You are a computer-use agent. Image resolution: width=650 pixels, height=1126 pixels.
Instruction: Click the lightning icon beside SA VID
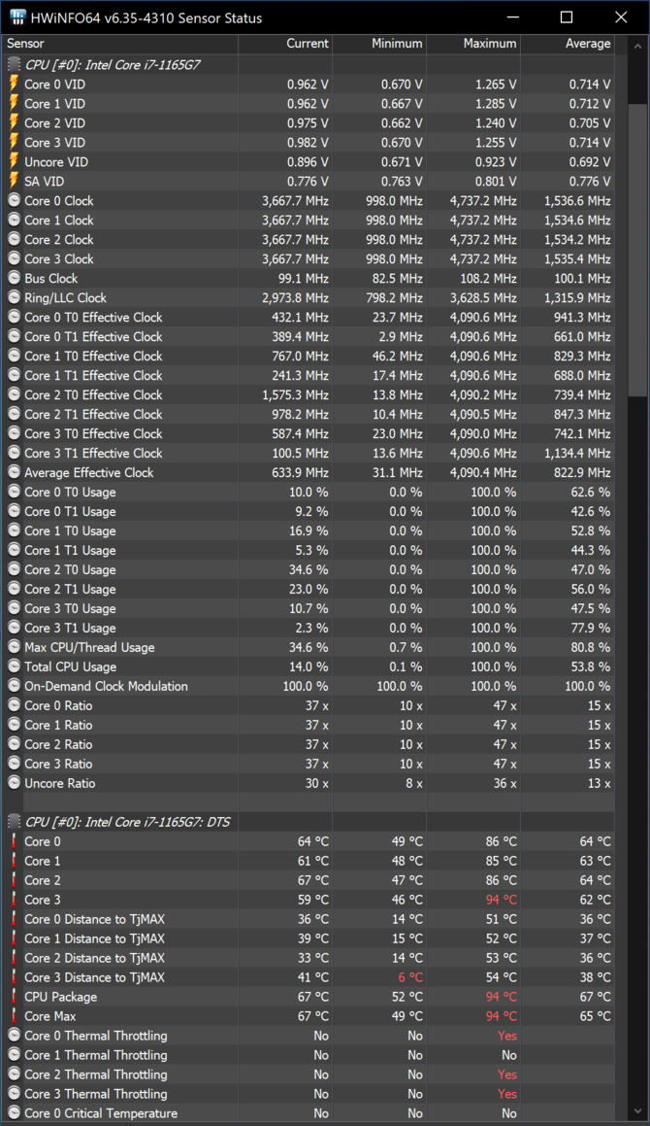pyautogui.click(x=14, y=181)
